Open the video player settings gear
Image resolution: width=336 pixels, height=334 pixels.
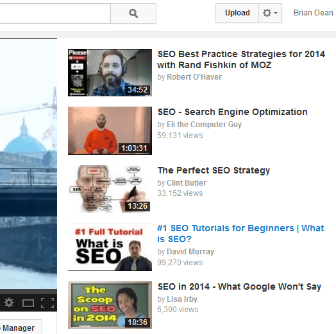pos(9,303)
